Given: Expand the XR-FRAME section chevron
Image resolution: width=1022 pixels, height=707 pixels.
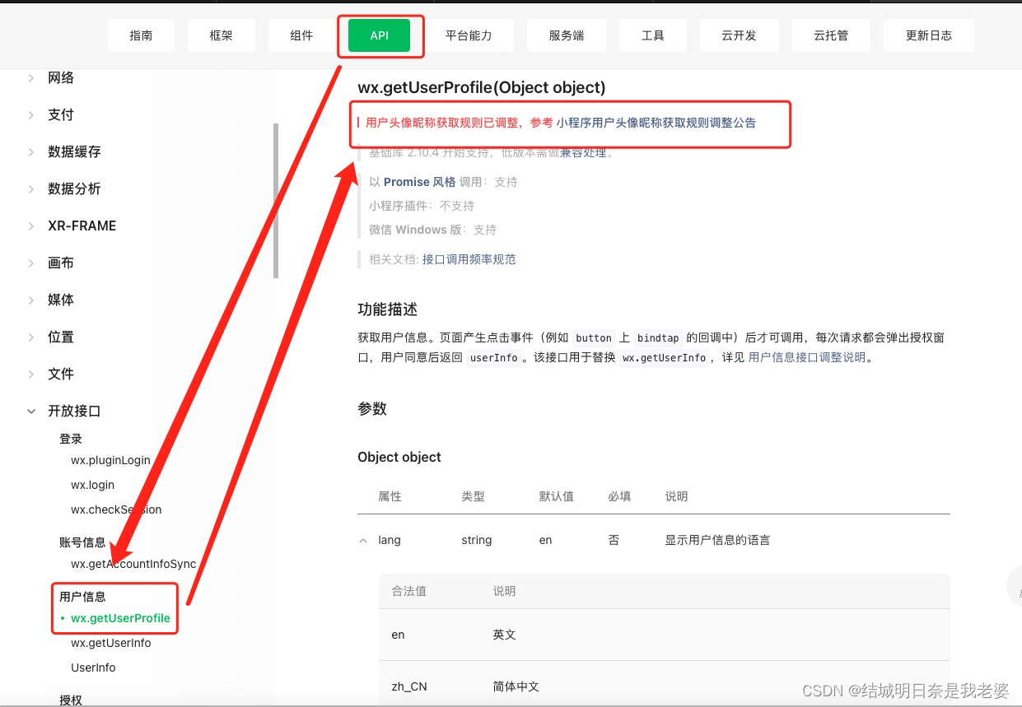Looking at the screenshot, I should pyautogui.click(x=31, y=226).
